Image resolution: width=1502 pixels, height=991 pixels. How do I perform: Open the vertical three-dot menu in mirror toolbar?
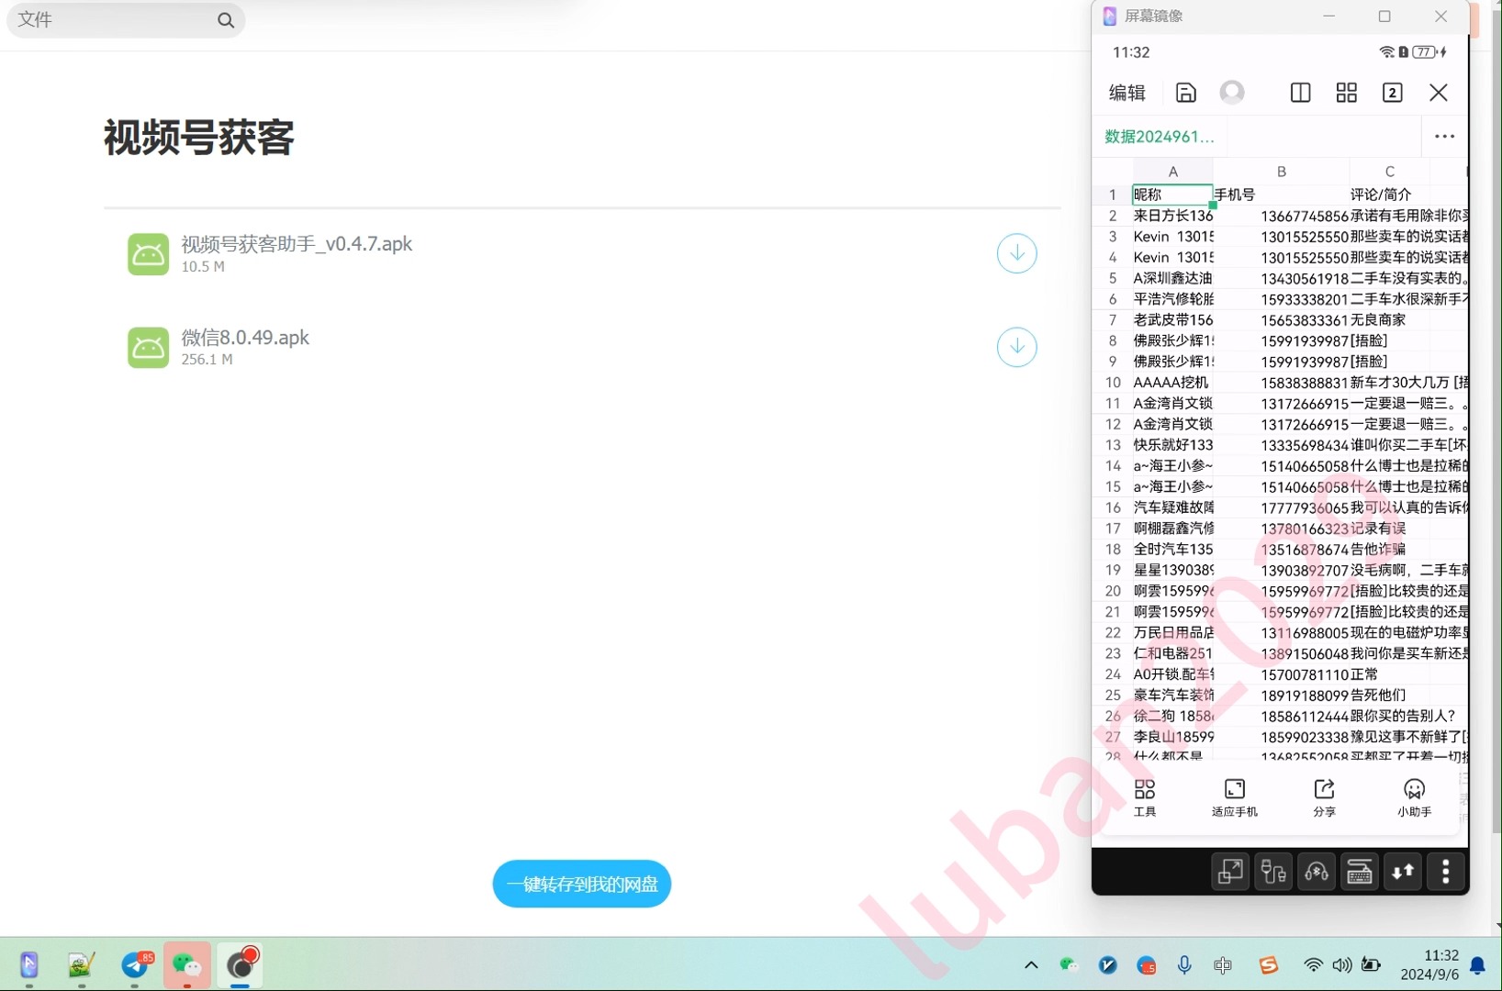(1446, 872)
